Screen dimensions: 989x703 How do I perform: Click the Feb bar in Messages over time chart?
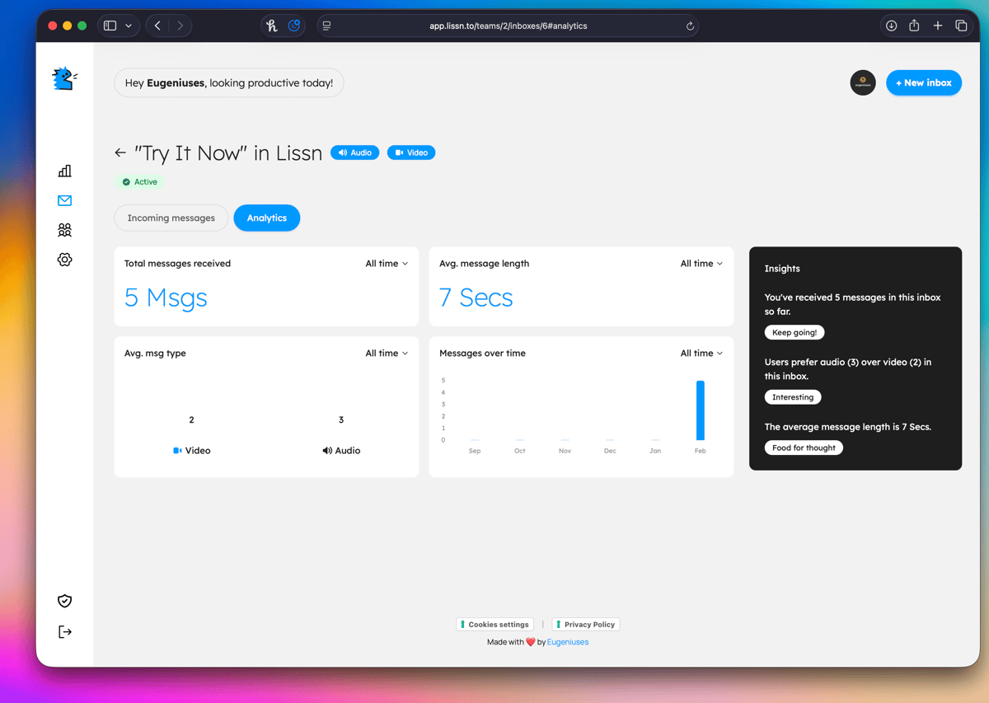tap(701, 410)
